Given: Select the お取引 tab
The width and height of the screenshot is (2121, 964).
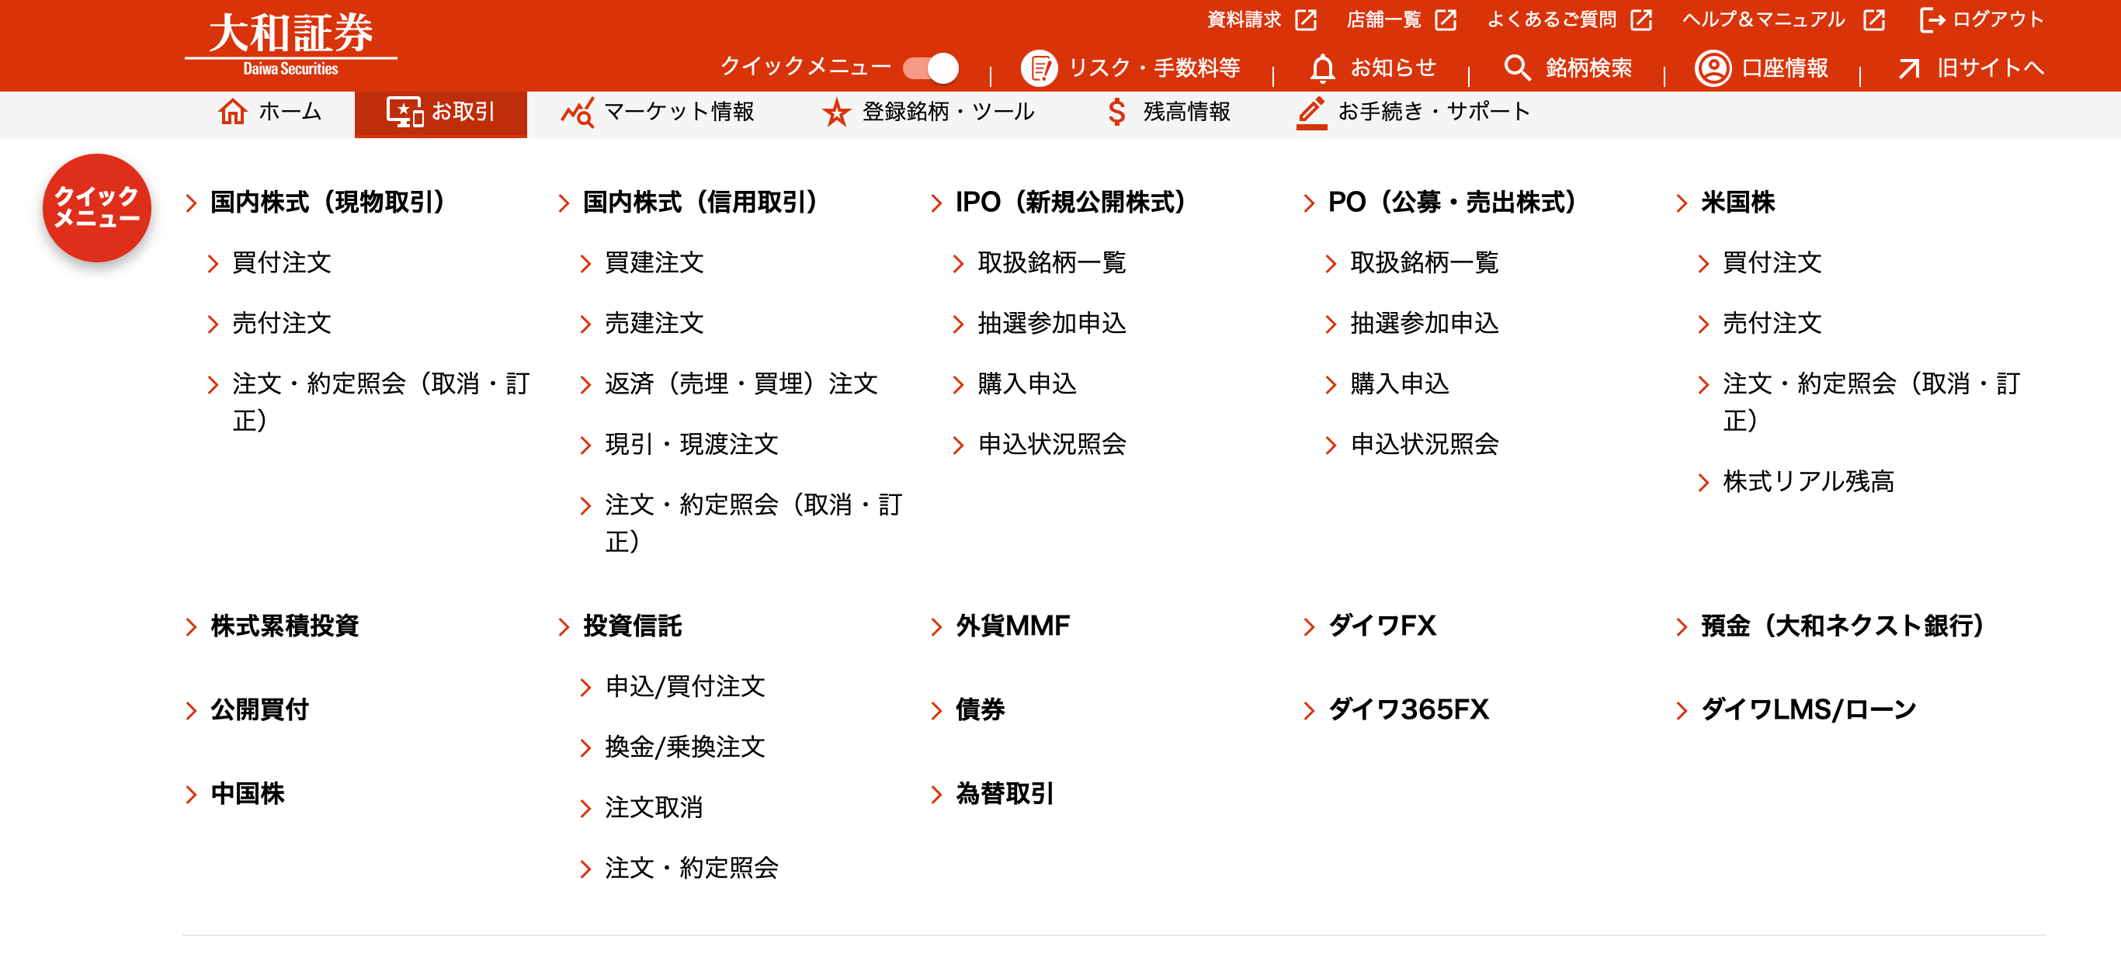Looking at the screenshot, I should 440,113.
